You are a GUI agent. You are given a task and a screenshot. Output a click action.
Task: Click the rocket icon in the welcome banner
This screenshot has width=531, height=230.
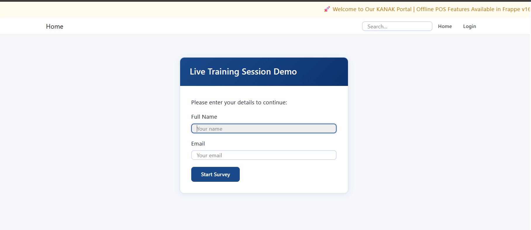click(327, 9)
